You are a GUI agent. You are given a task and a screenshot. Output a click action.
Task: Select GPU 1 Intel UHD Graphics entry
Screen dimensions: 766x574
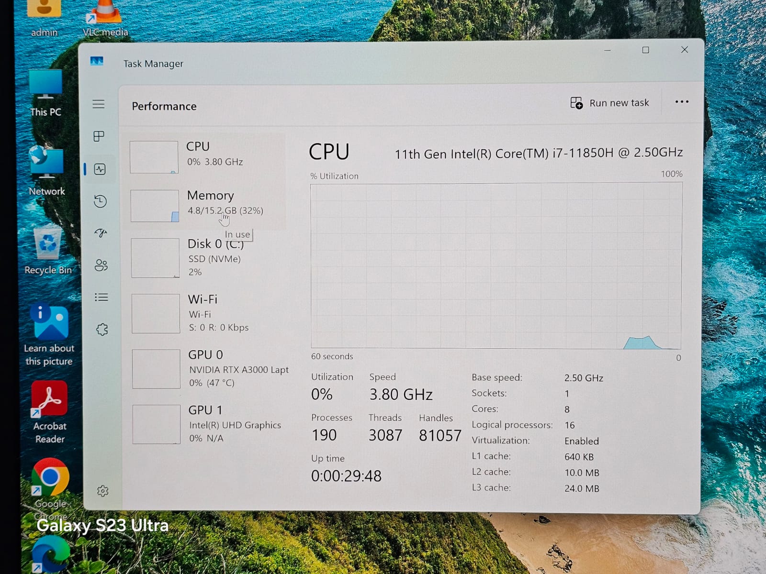tap(208, 424)
